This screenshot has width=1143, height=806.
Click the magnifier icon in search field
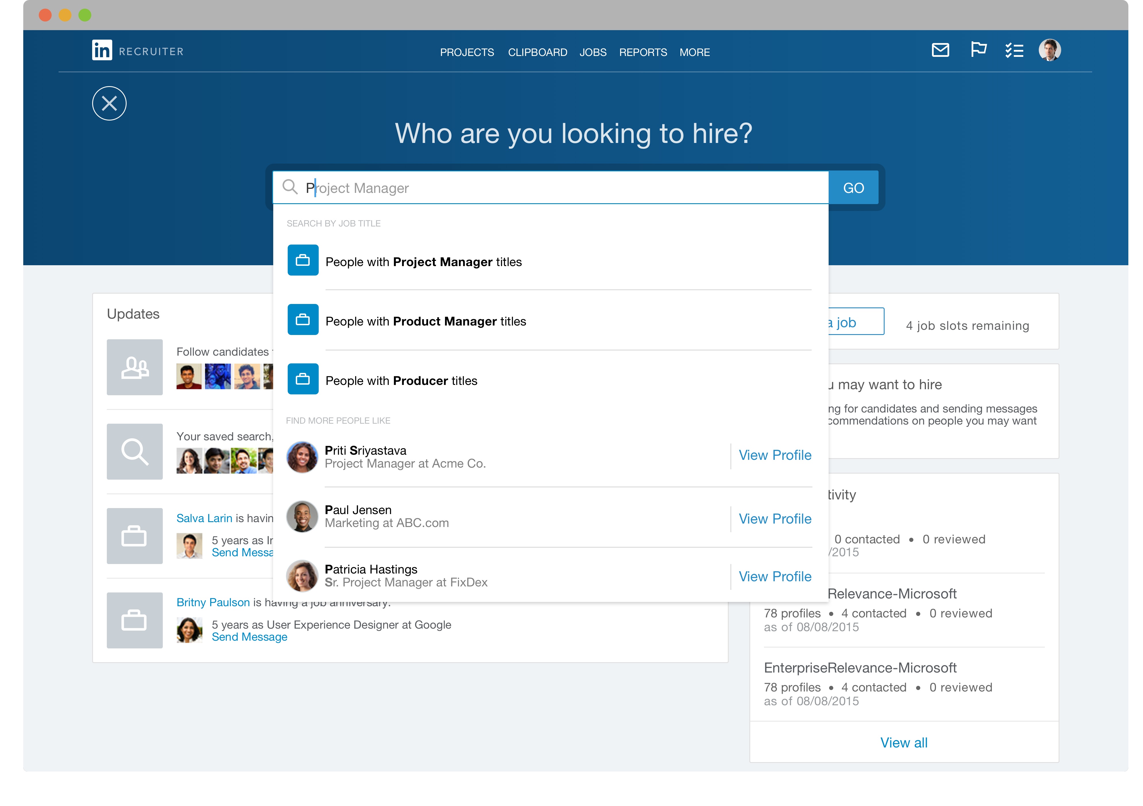[x=290, y=187]
